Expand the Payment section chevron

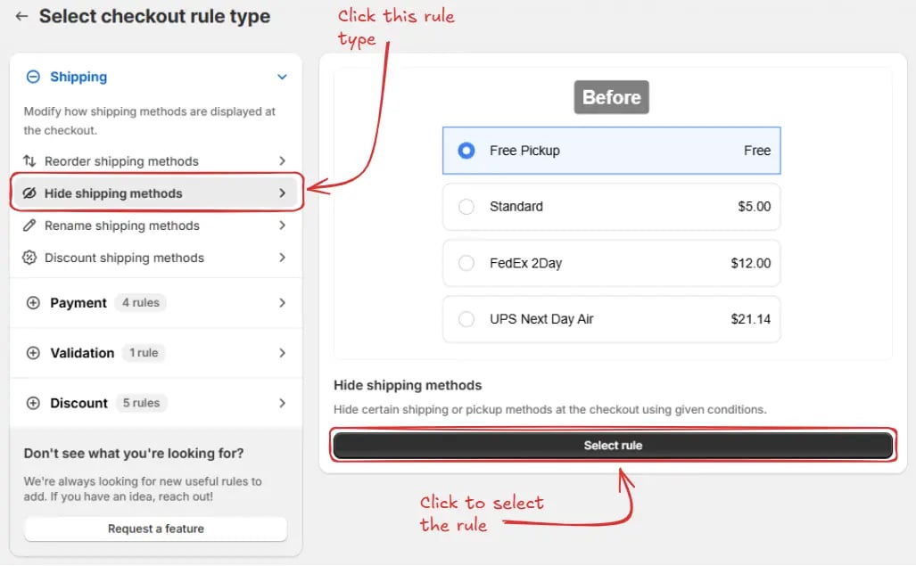tap(282, 303)
